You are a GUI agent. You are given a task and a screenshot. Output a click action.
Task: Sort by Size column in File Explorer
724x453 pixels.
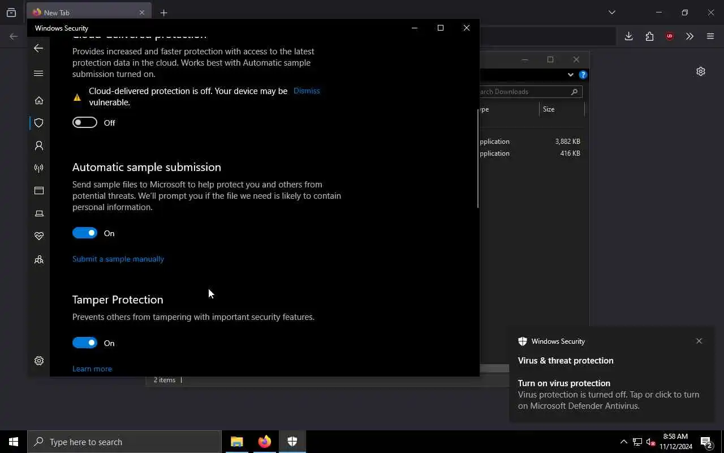click(x=562, y=109)
